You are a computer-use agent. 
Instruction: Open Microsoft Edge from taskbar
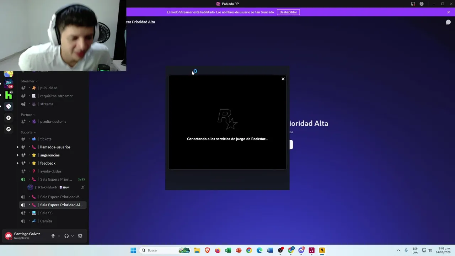click(x=259, y=250)
